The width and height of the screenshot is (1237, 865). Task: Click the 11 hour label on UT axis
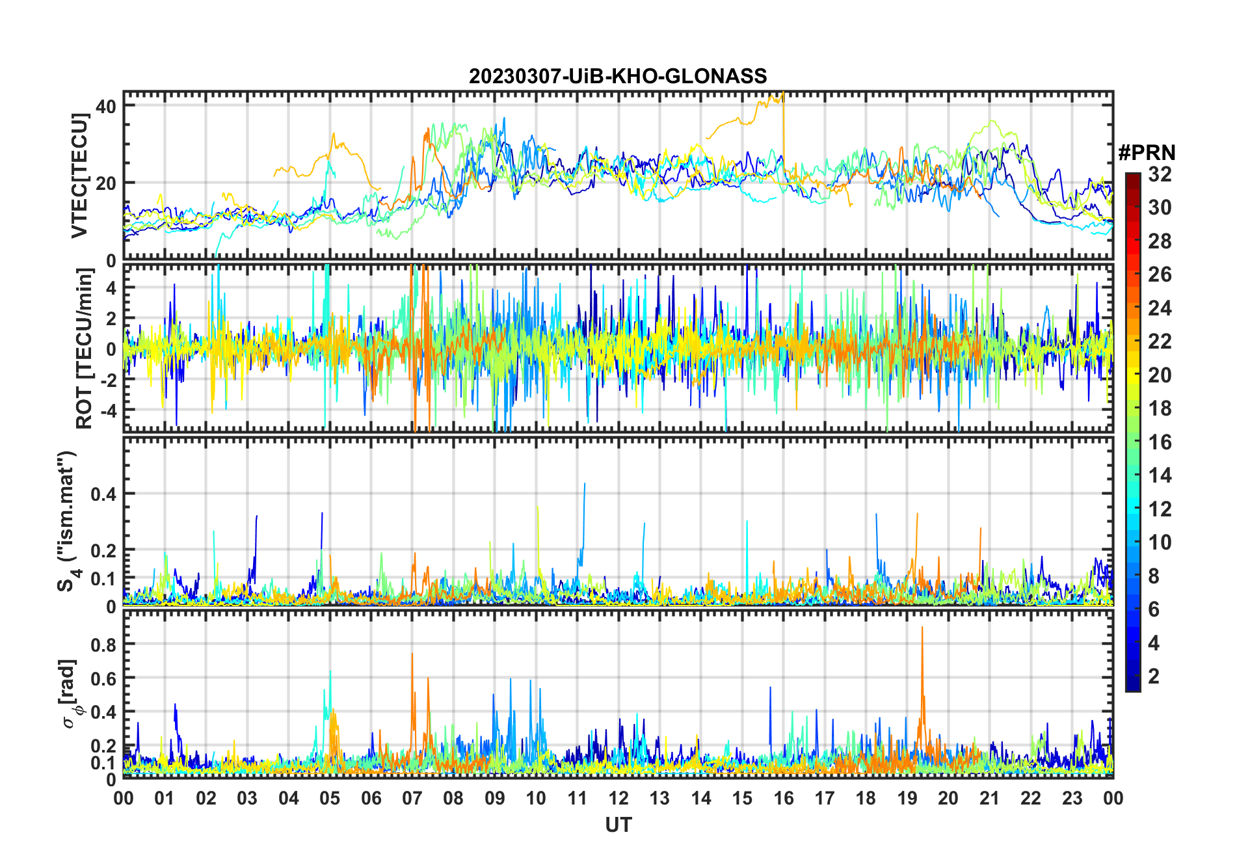coord(578,798)
